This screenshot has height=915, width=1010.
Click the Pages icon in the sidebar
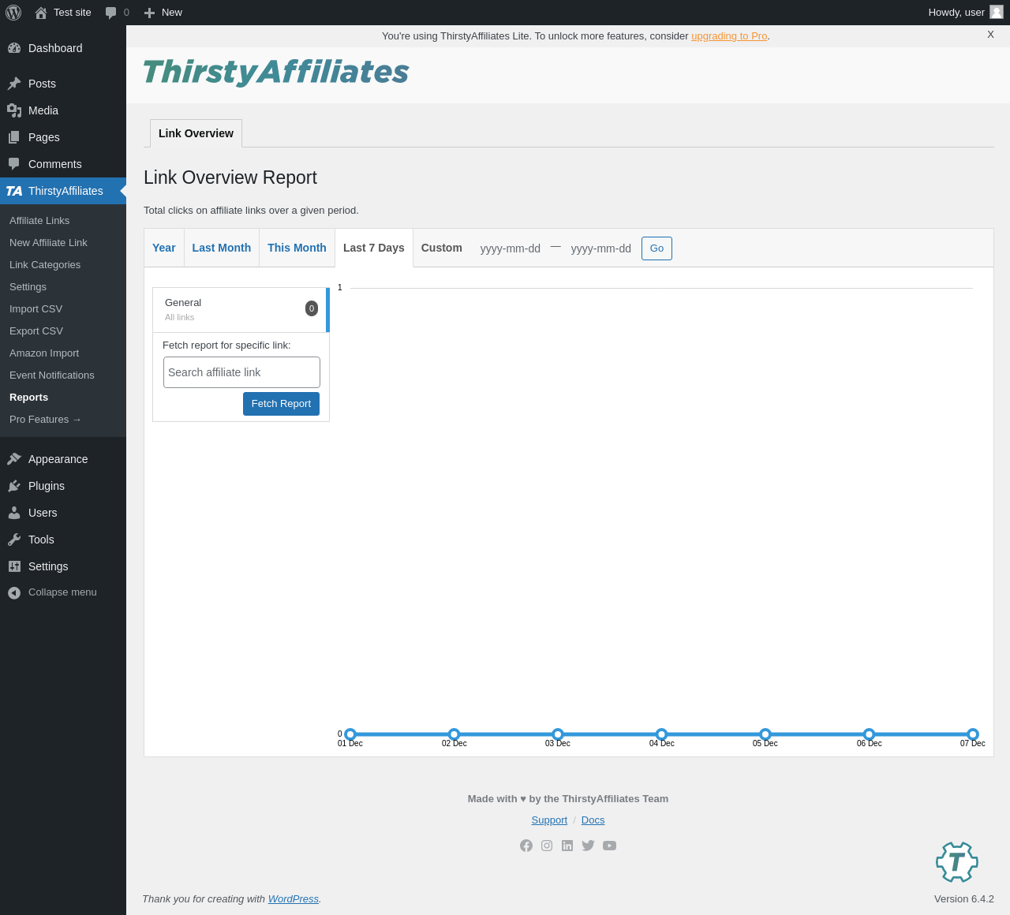pyautogui.click(x=14, y=137)
